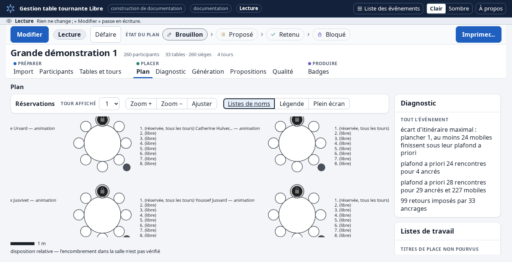Click the Imprimer… button
This screenshot has width=512, height=262.
pyautogui.click(x=479, y=34)
